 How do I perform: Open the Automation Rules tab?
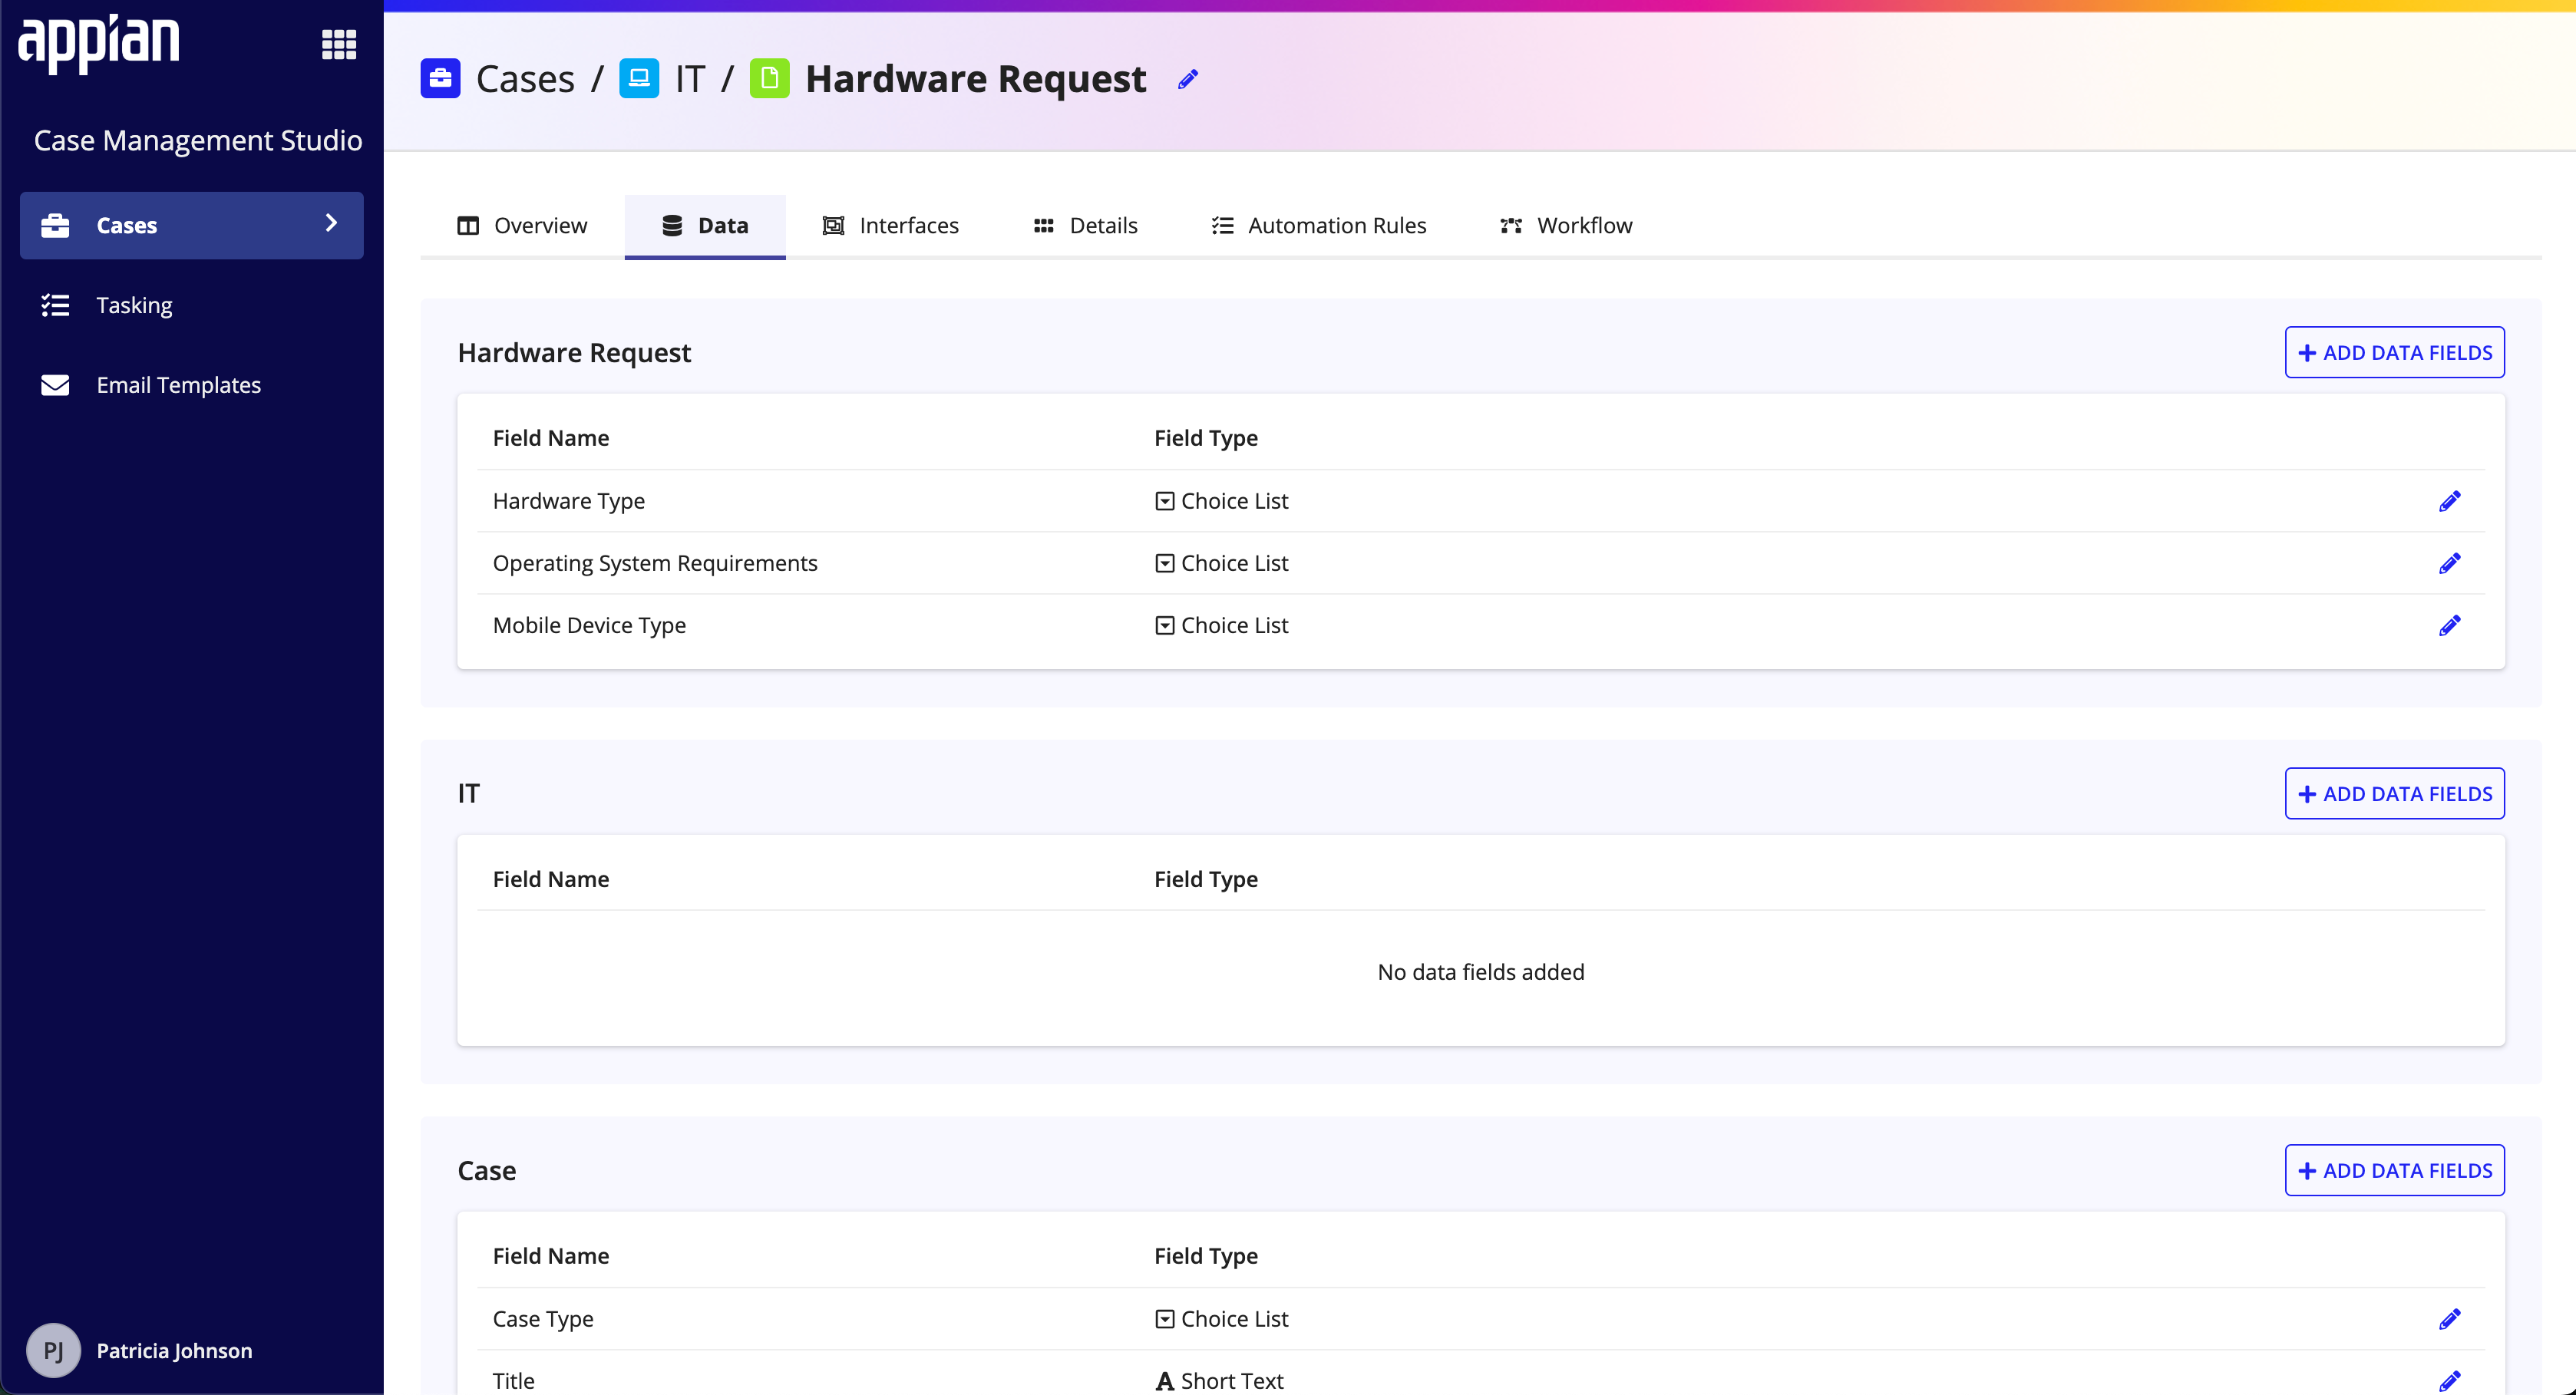click(1319, 225)
